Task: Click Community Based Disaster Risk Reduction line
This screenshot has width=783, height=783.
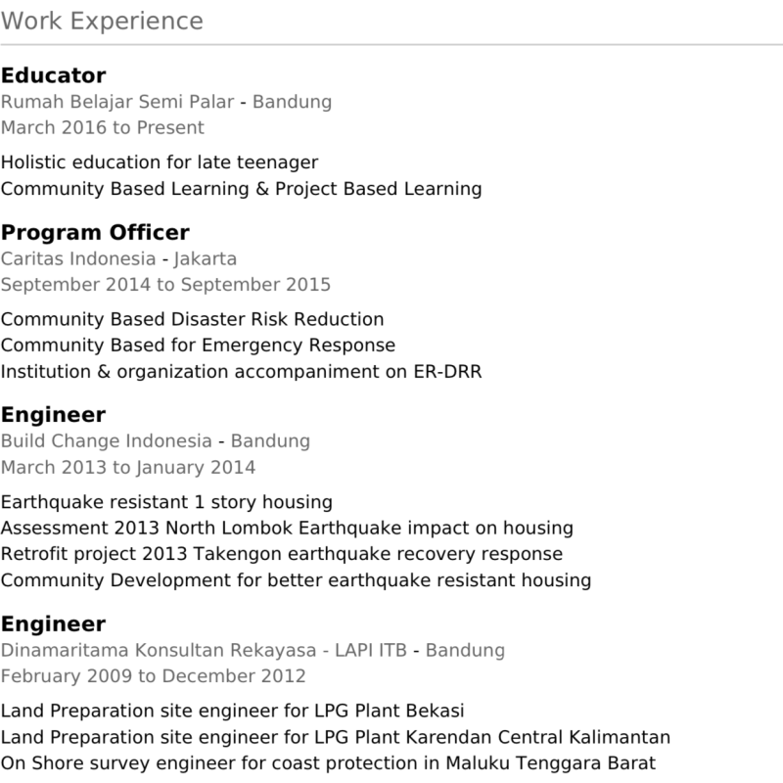Action: 192,320
